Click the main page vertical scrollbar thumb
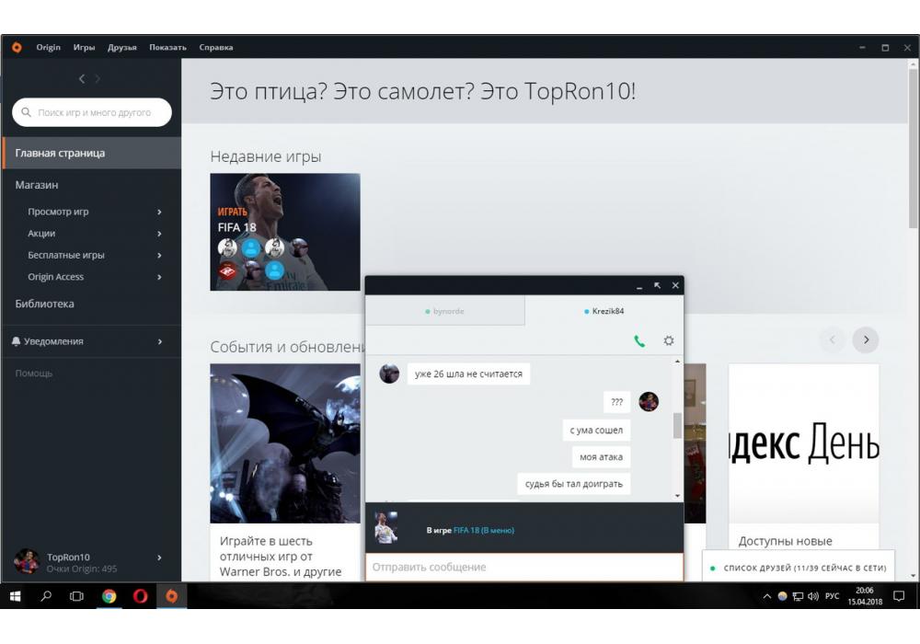 [x=913, y=146]
